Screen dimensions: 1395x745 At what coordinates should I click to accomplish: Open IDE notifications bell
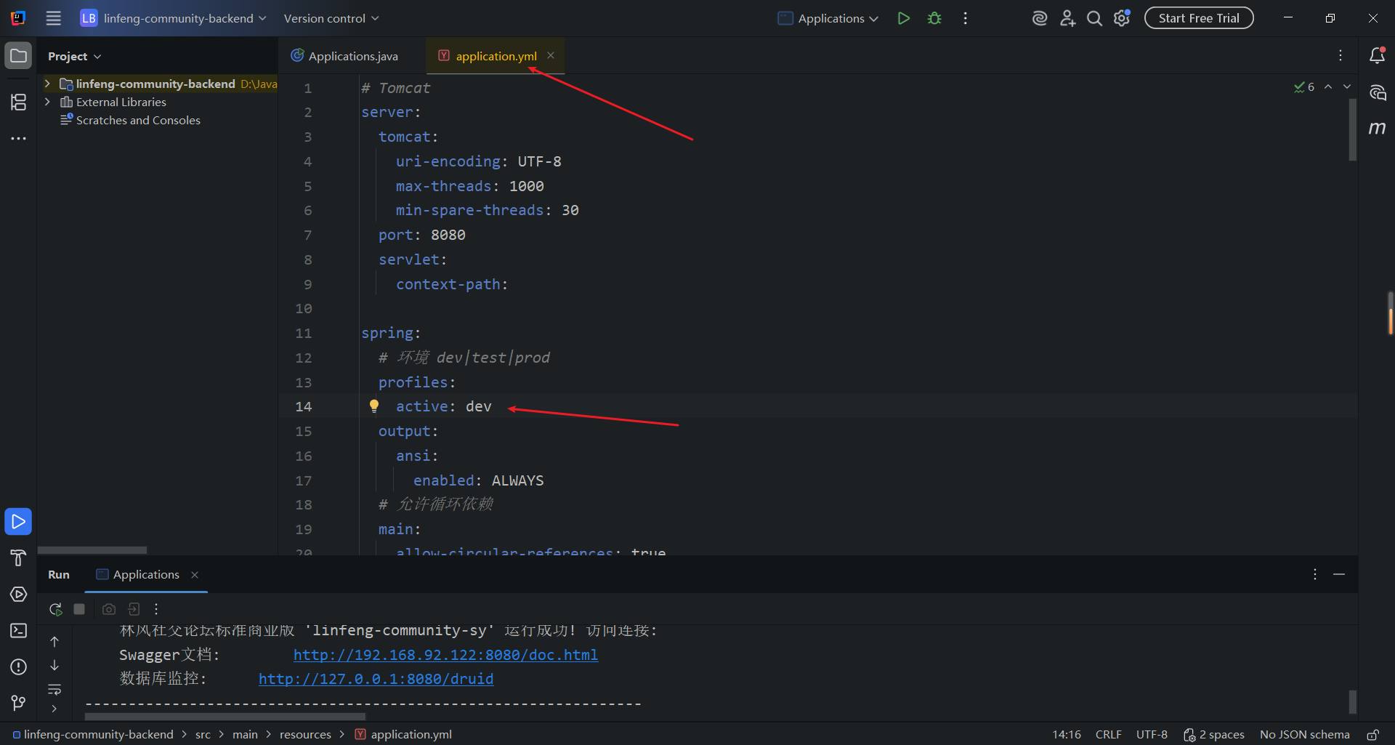pos(1377,56)
